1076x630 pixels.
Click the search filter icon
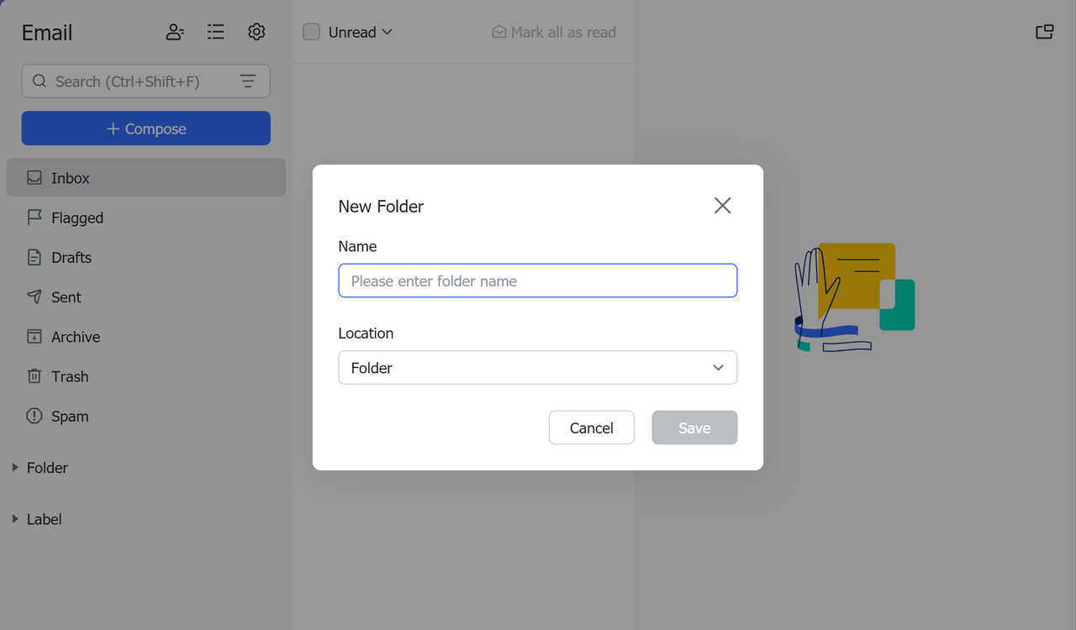point(248,81)
